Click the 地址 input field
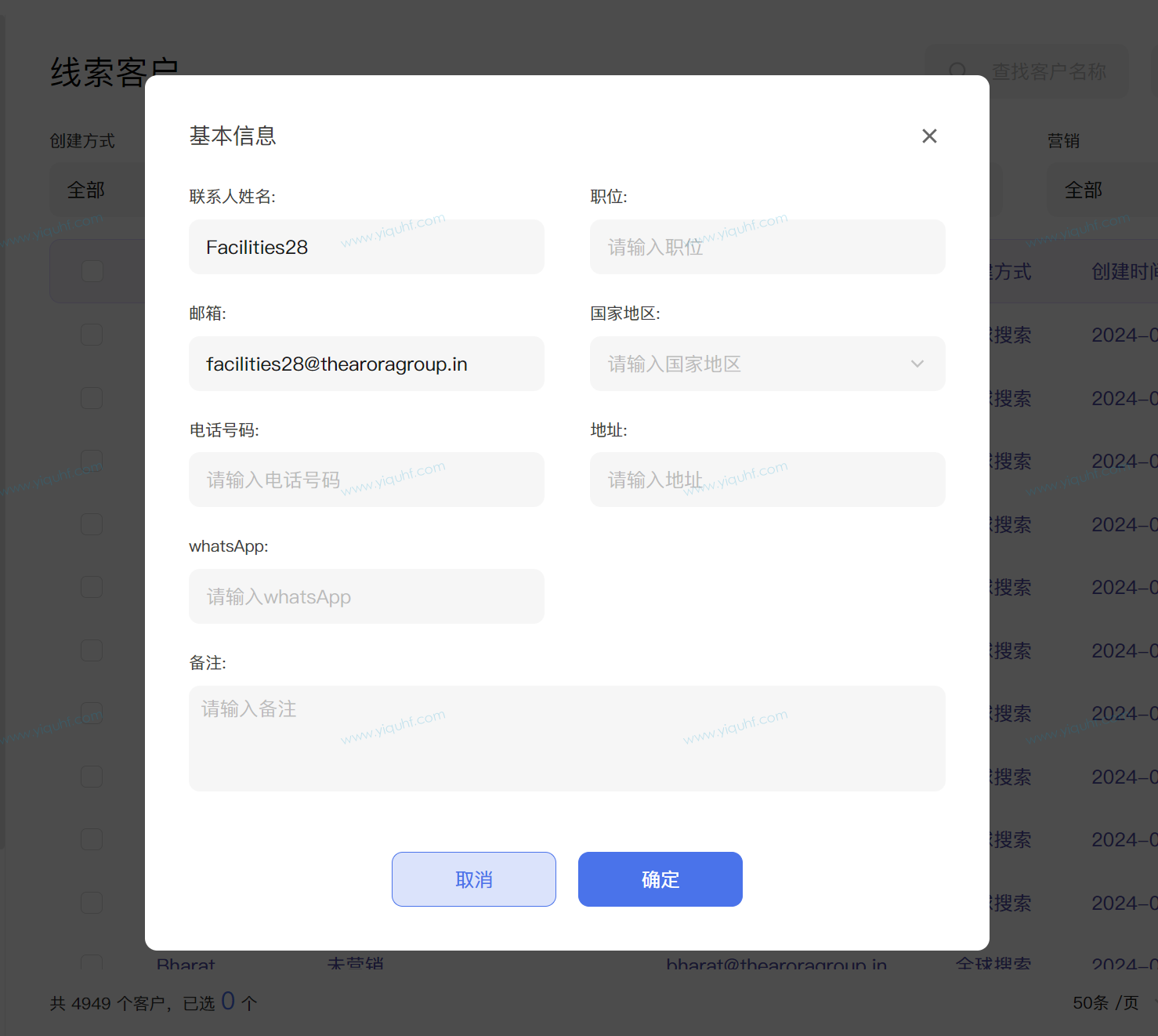Screen dimensions: 1158x1036 click(x=768, y=480)
